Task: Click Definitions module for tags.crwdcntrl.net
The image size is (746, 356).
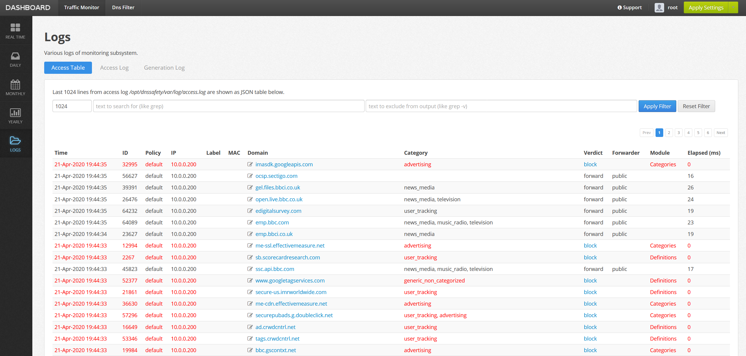Action: click(663, 339)
